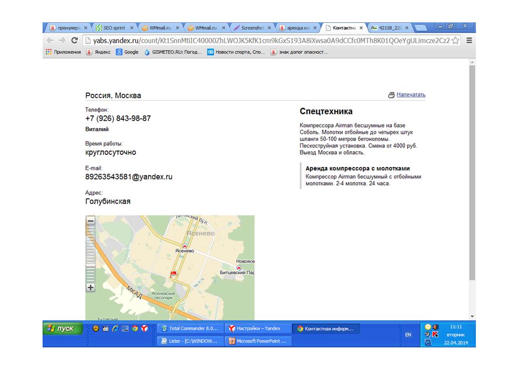This screenshot has height=383, width=511.
Task: Open Total Commander taskbar button
Action: point(190,328)
